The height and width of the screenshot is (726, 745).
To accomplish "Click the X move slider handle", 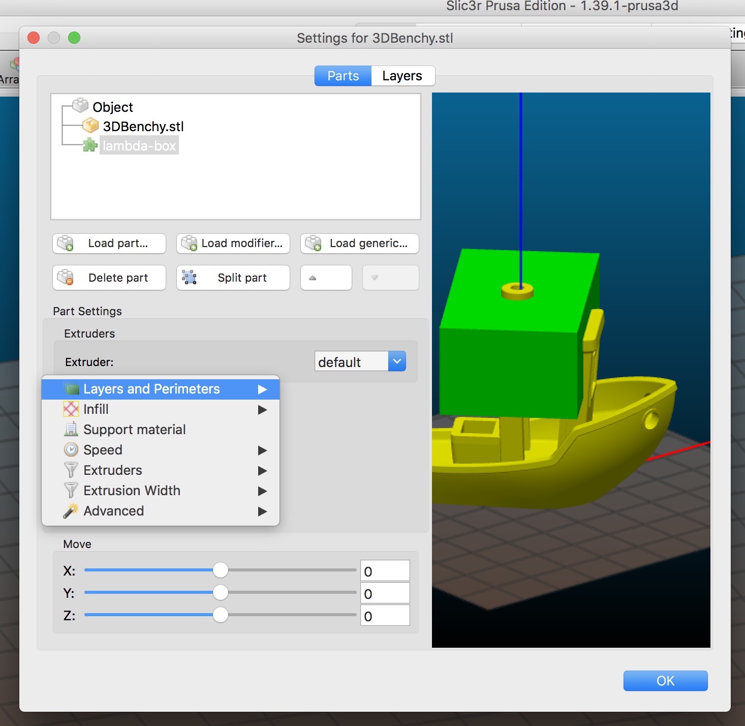I will tap(221, 570).
